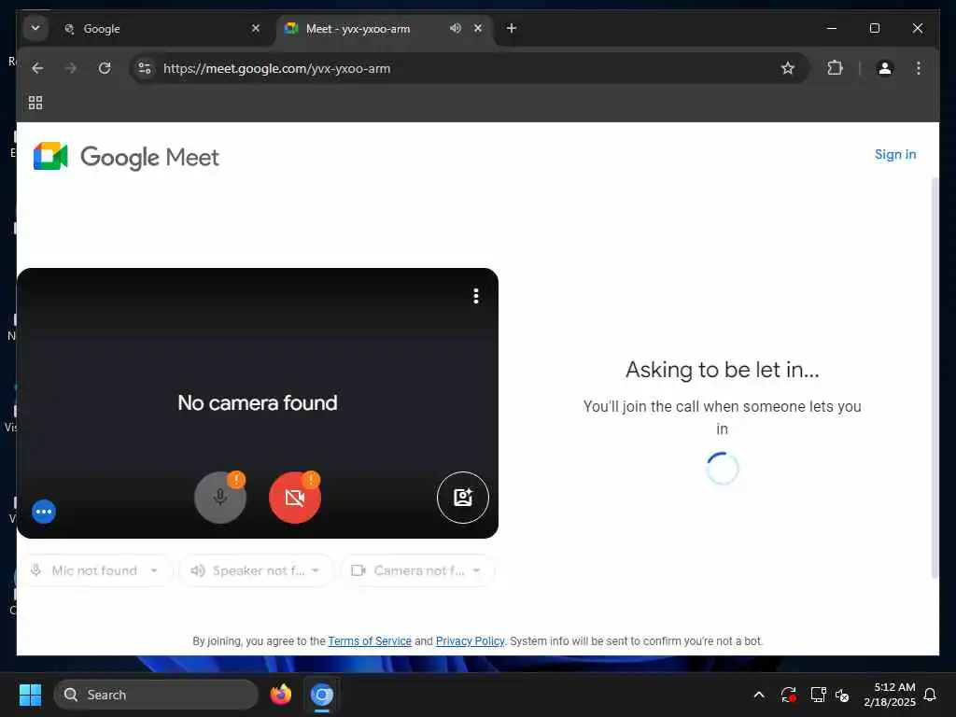The height and width of the screenshot is (717, 956).
Task: Mute the Meet tab audio icon
Action: (456, 28)
